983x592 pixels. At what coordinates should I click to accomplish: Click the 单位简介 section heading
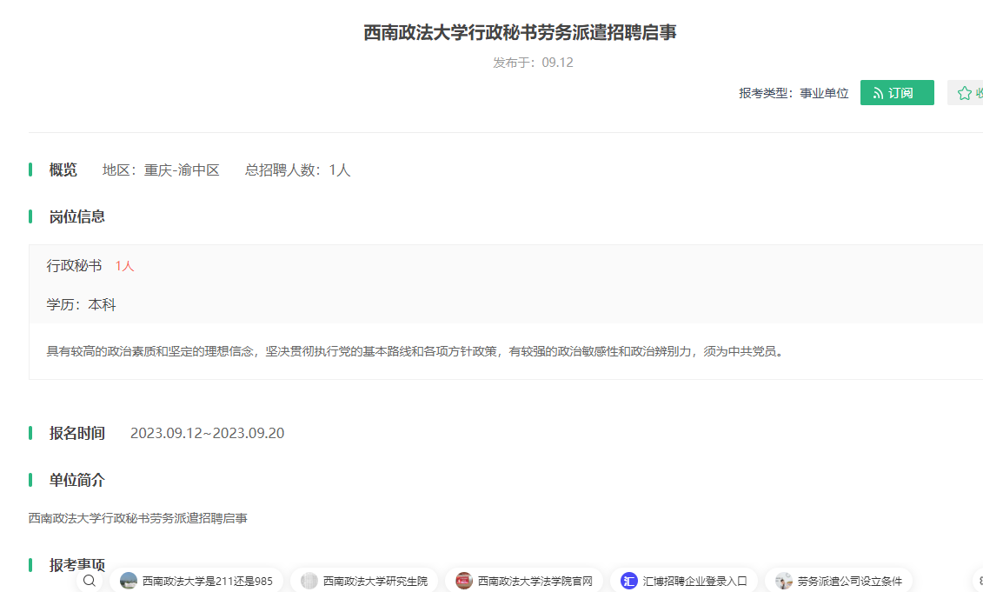(x=77, y=481)
